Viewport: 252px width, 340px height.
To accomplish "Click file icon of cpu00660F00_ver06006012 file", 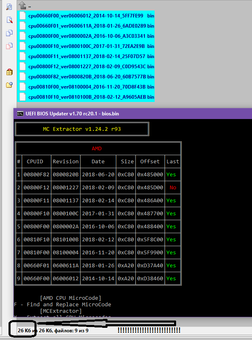I will pyautogui.click(x=23, y=16).
